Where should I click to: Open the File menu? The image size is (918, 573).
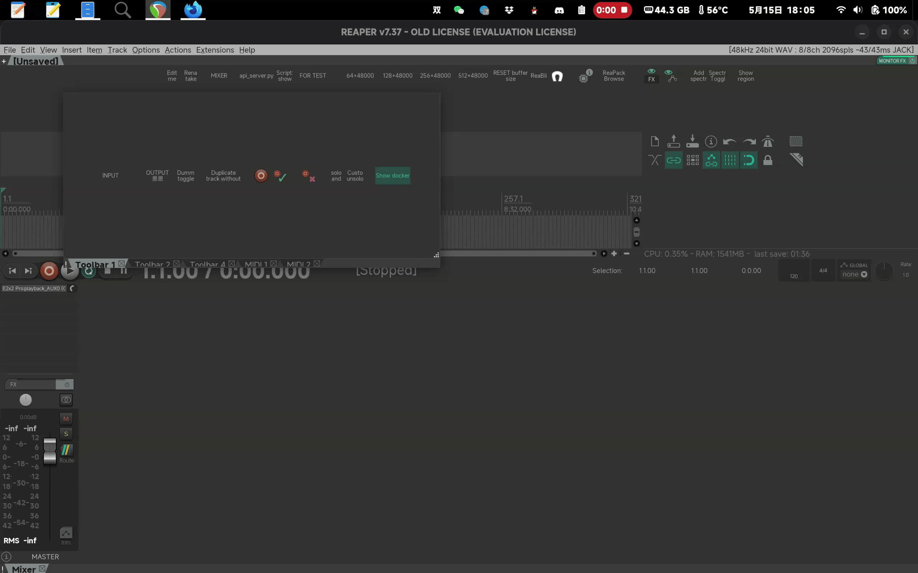pyautogui.click(x=10, y=50)
